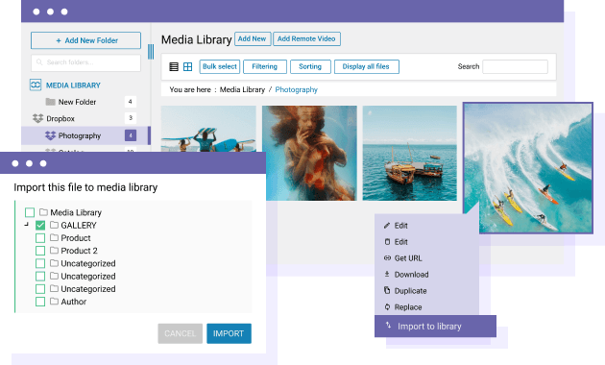Choose Download from context menu

click(x=426, y=274)
